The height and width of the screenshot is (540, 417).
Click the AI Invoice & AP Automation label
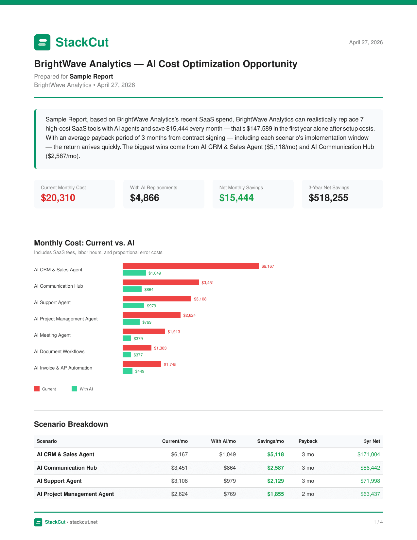[63, 368]
